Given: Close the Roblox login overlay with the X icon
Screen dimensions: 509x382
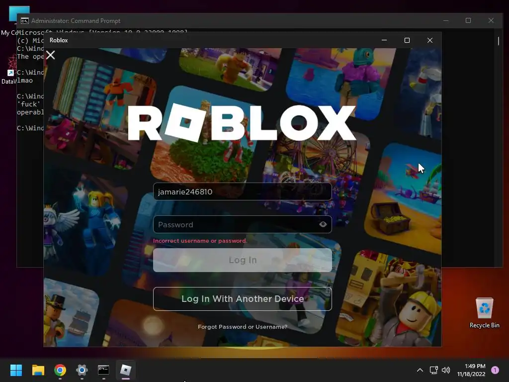Looking at the screenshot, I should pyautogui.click(x=51, y=55).
